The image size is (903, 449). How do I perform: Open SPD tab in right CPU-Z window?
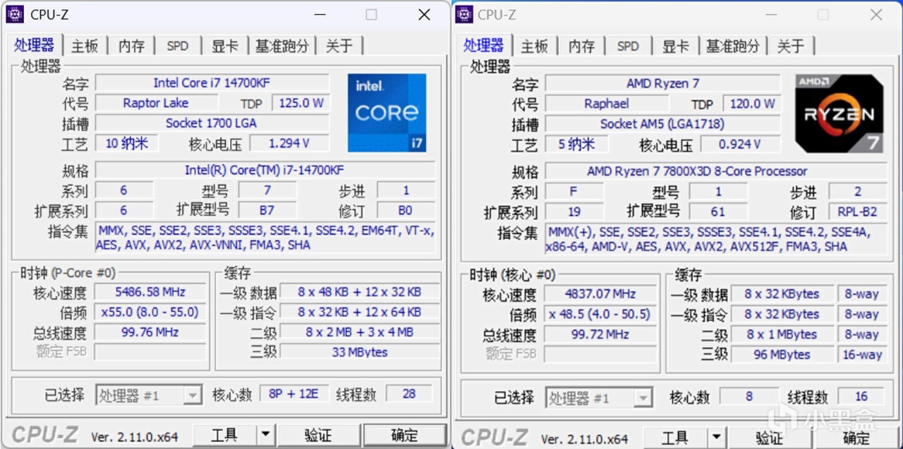click(x=628, y=47)
